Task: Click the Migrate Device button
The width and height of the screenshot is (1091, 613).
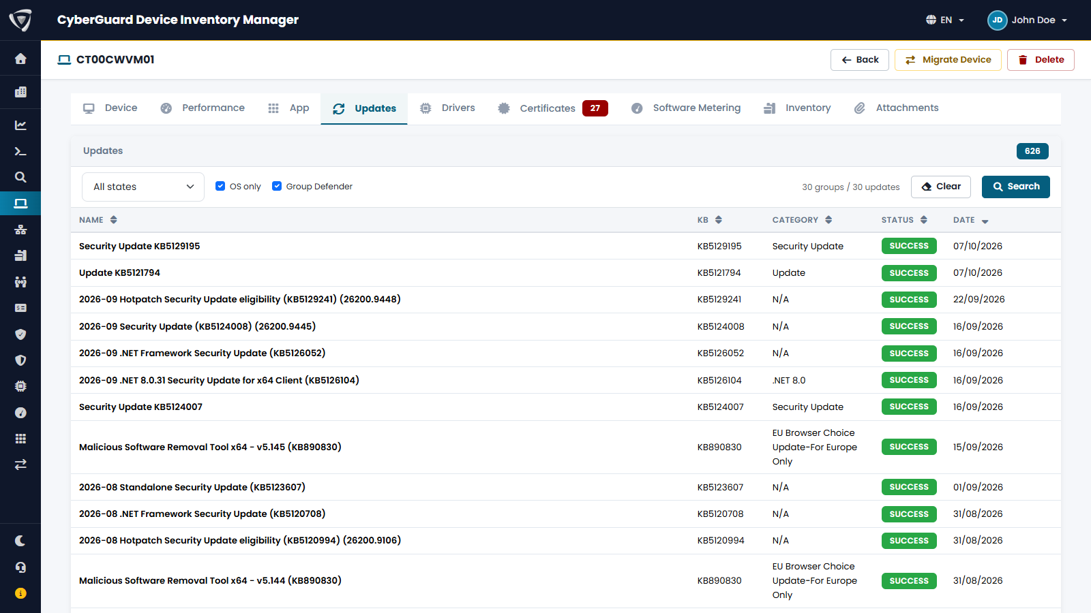Action: [948, 60]
